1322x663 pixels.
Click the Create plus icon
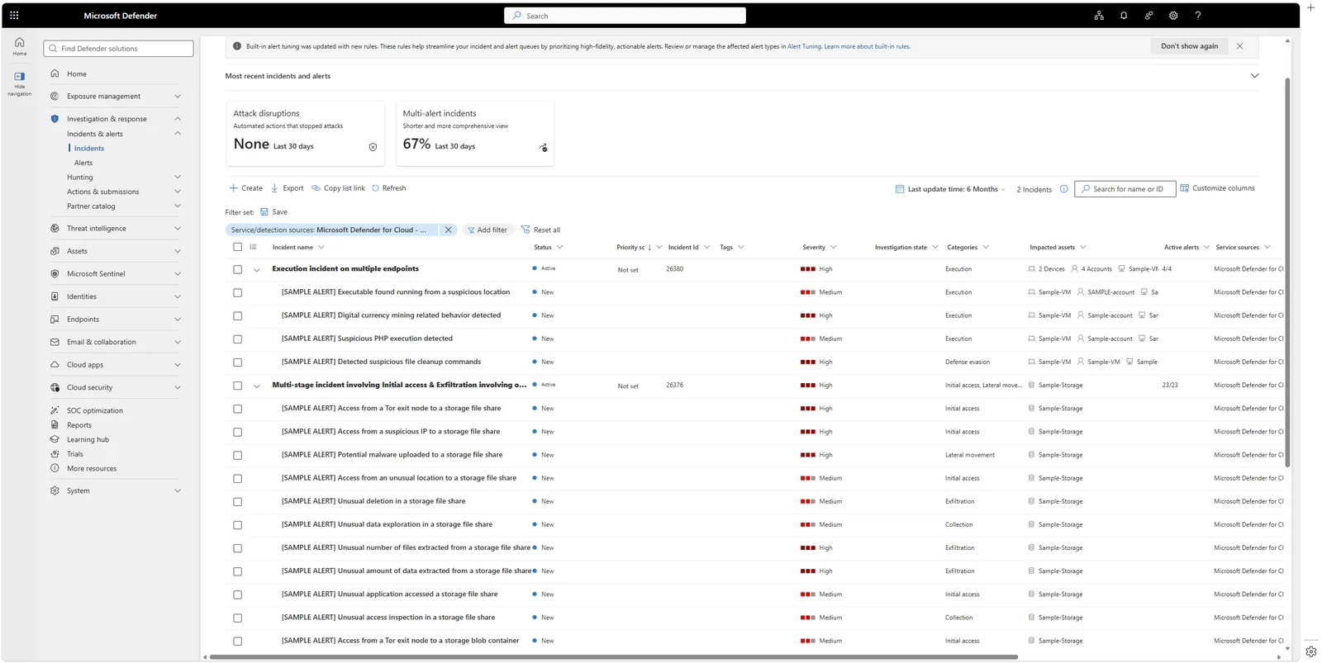(x=233, y=188)
